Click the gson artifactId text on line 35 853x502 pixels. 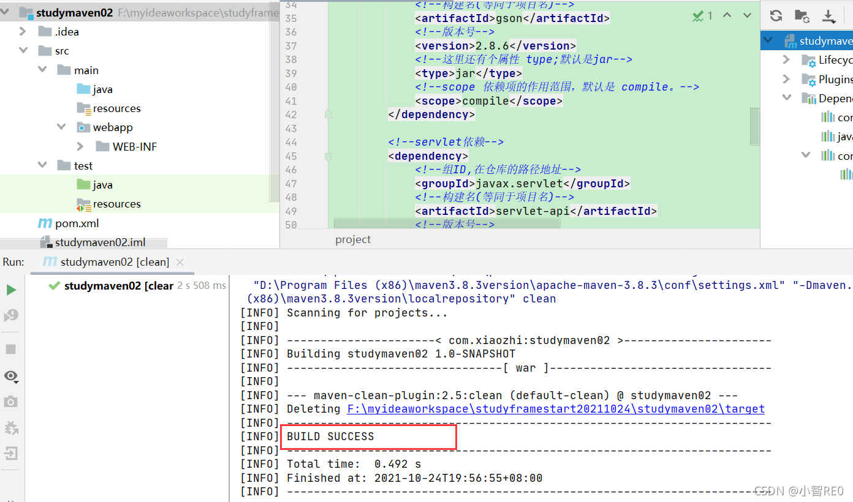(509, 18)
